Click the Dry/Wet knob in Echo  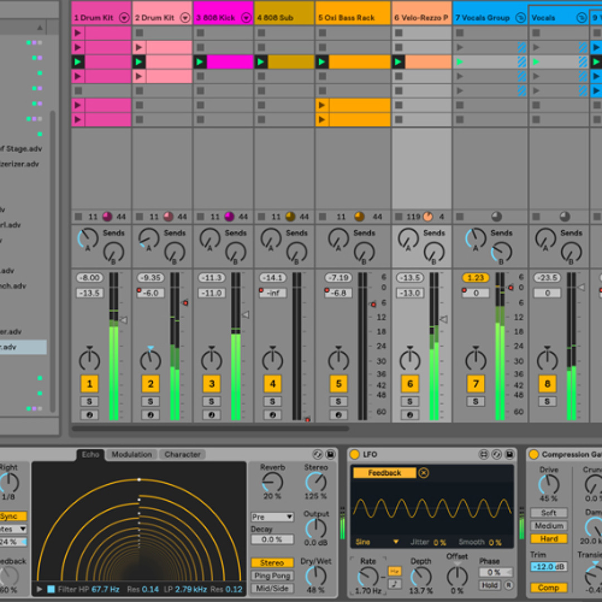coord(315,576)
